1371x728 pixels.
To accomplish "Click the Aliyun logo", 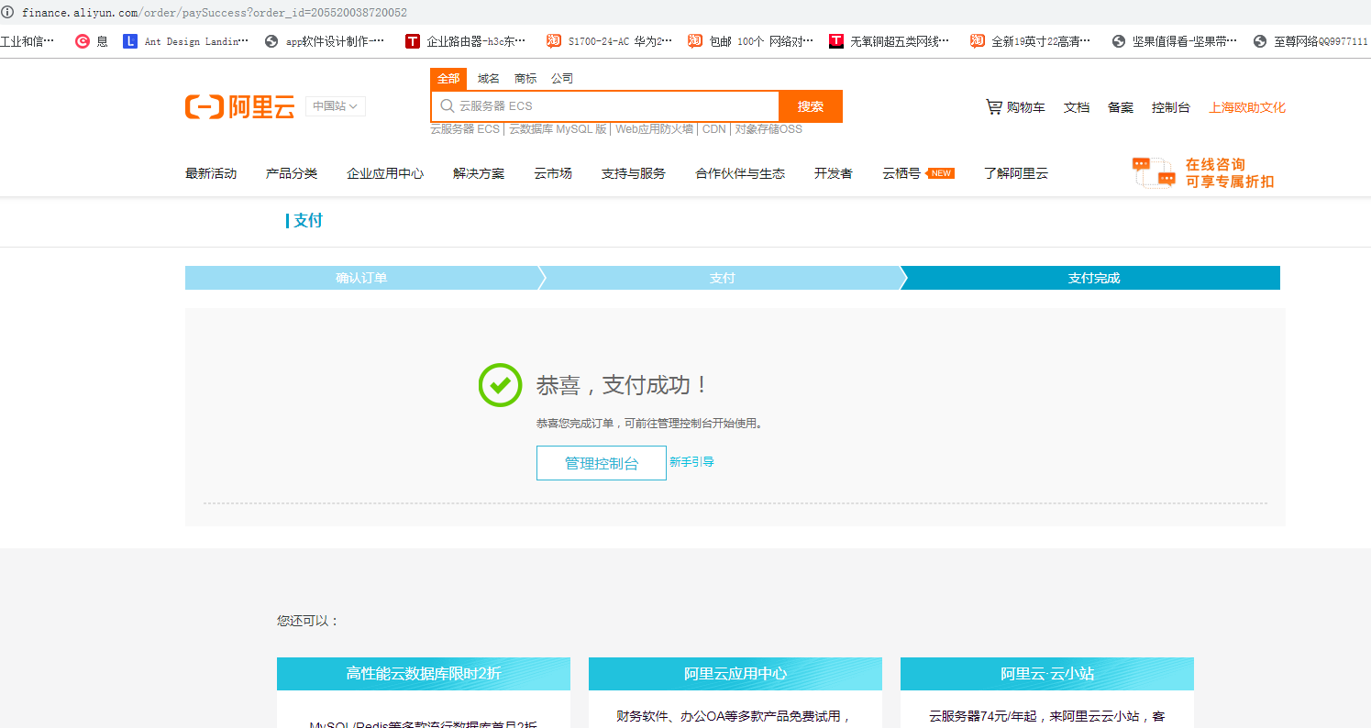I will pyautogui.click(x=239, y=106).
